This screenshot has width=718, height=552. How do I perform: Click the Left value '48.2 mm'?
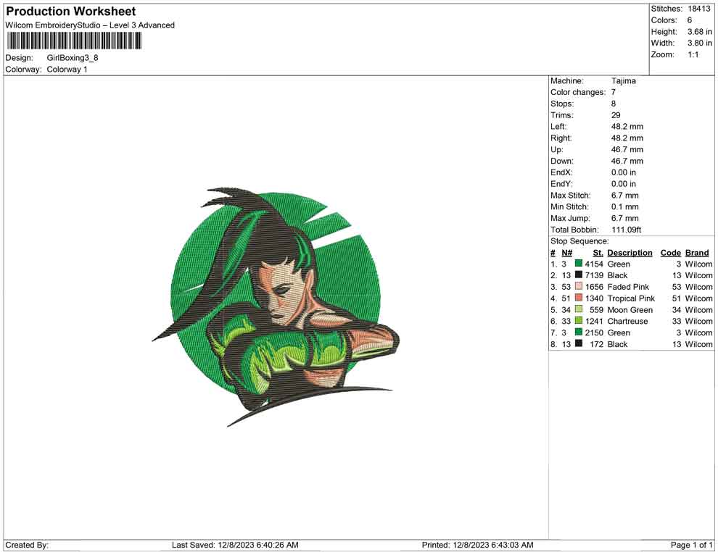[627, 127]
